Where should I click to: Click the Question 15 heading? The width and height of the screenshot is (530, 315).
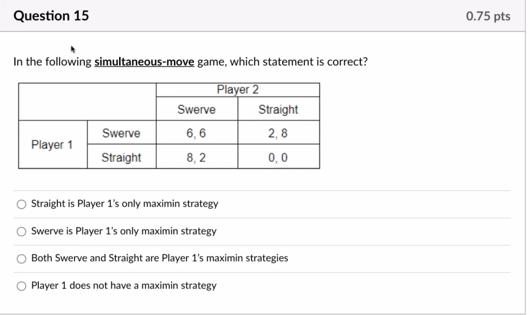(51, 16)
